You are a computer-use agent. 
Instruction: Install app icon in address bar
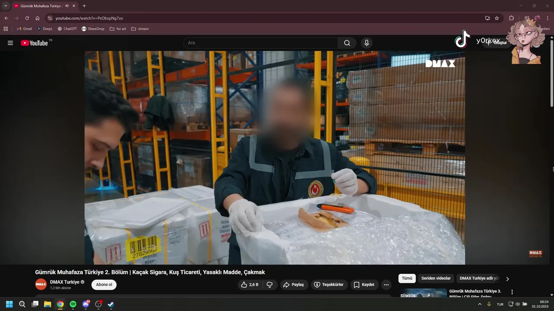pyautogui.click(x=487, y=18)
